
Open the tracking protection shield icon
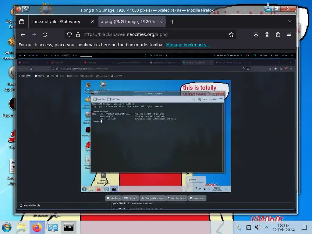coord(69,35)
